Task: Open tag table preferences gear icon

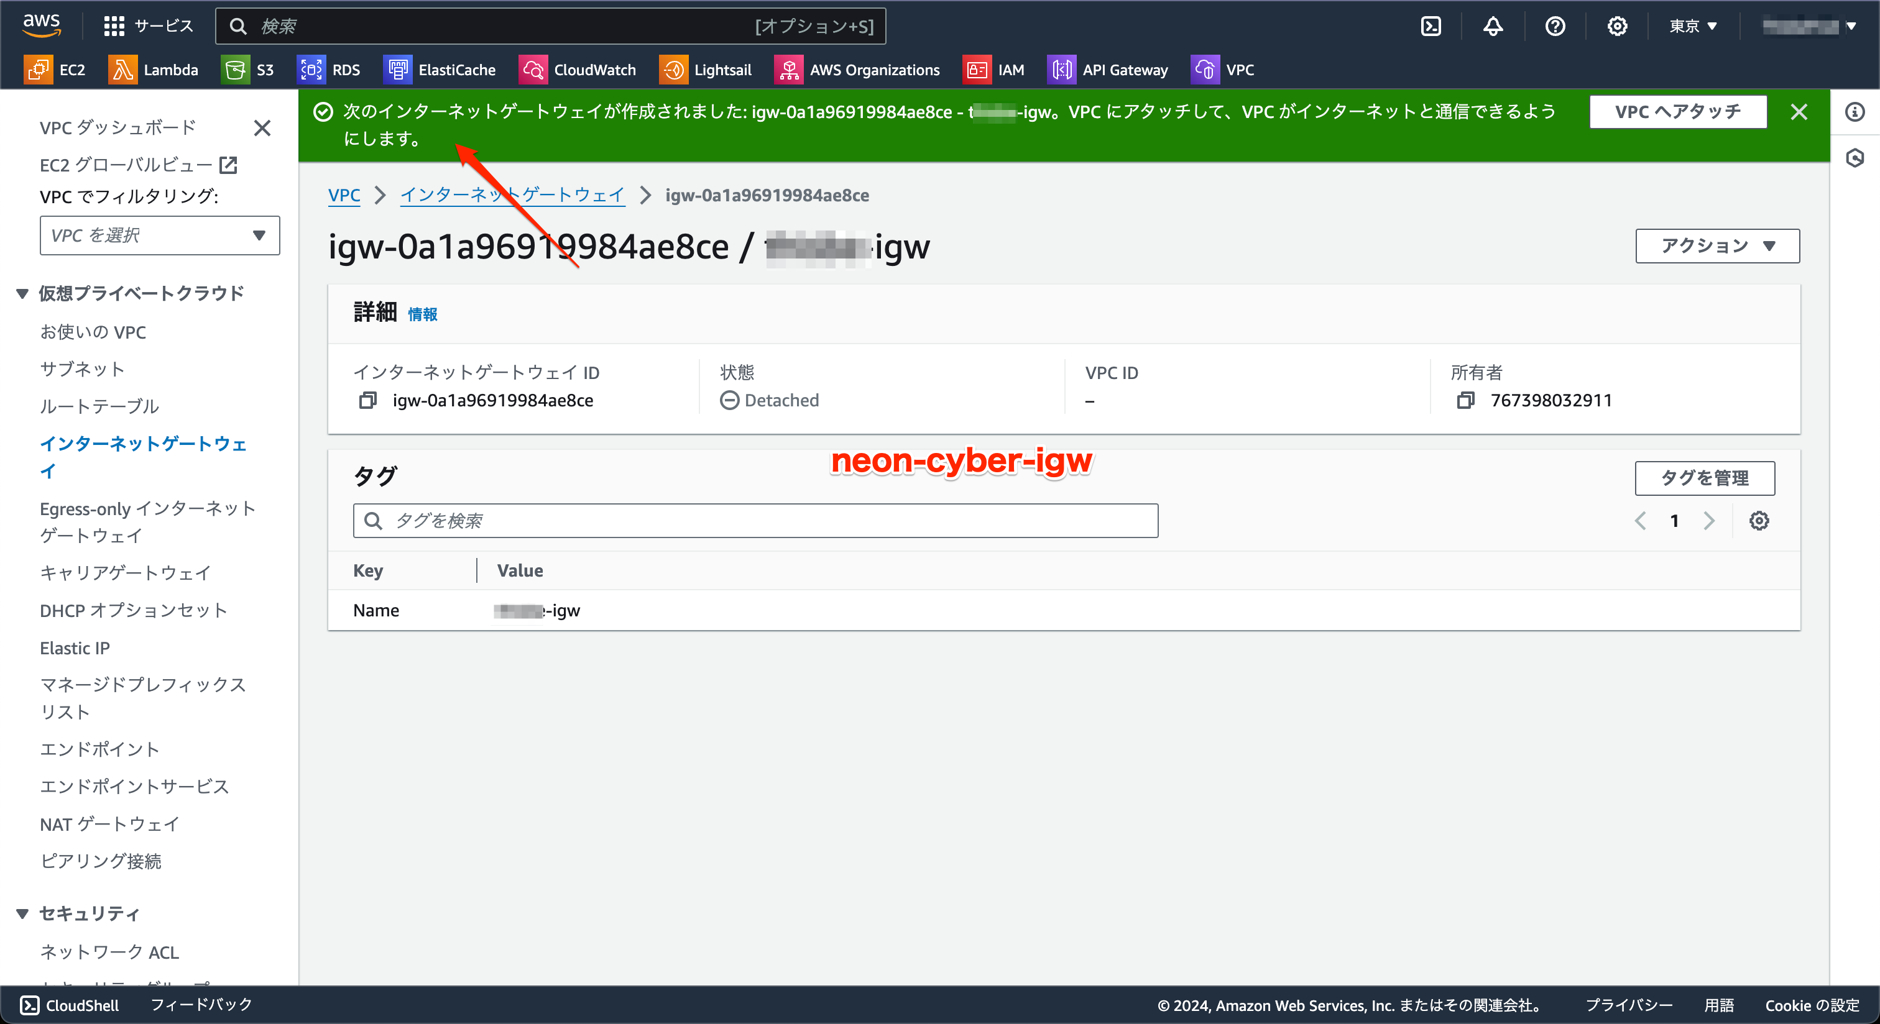Action: click(x=1759, y=521)
